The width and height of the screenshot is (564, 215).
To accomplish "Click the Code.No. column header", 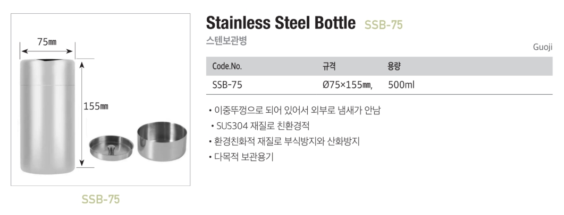I will (x=227, y=66).
